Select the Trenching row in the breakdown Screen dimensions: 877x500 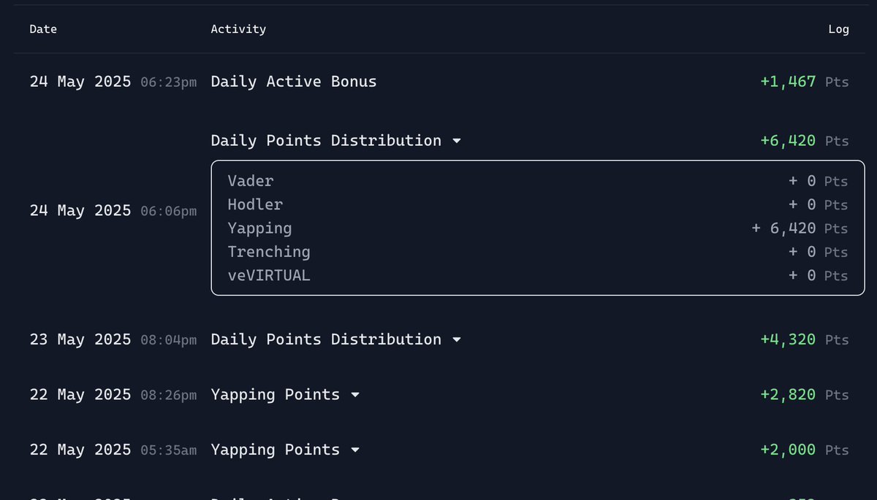point(538,252)
